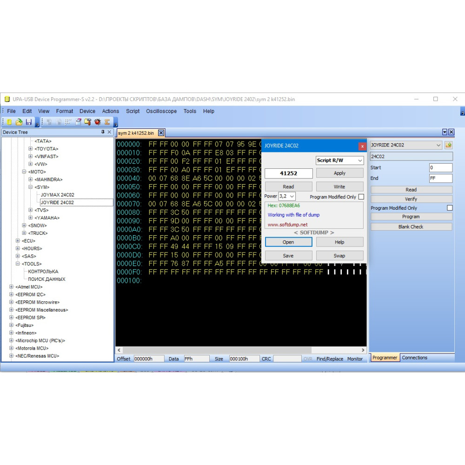Click Blank Check button

click(411, 226)
